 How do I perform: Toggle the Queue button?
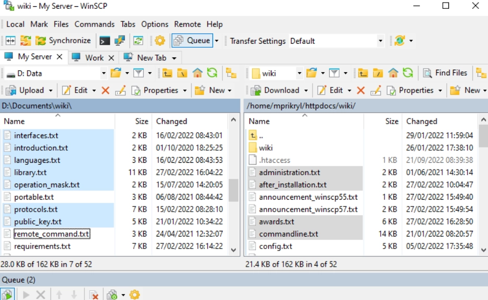coord(192,41)
